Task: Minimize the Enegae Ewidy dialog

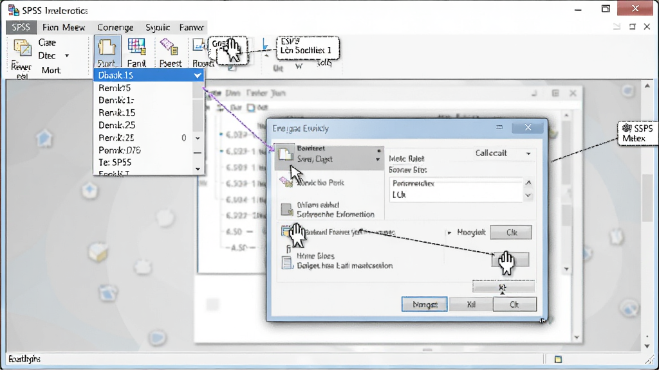Action: 499,127
